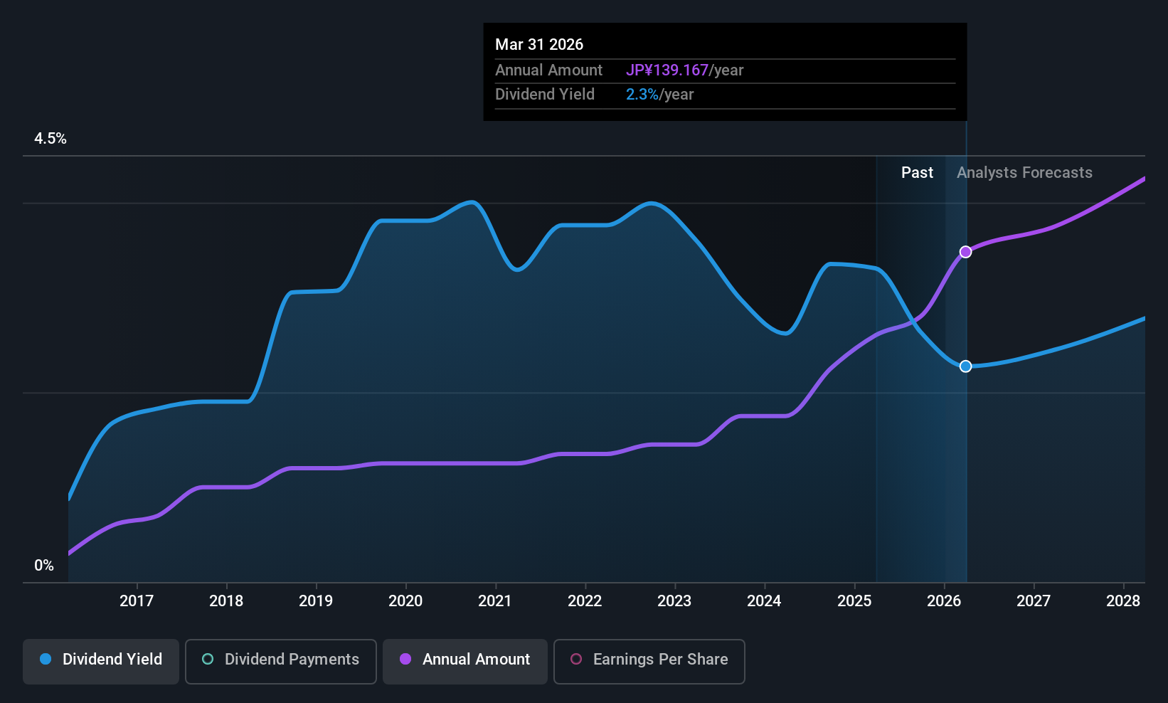
Task: Select the 2020 x-axis label
Action: point(405,601)
